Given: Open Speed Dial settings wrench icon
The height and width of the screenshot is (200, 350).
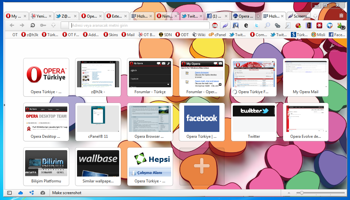Looking at the screenshot, I should click(332, 46).
